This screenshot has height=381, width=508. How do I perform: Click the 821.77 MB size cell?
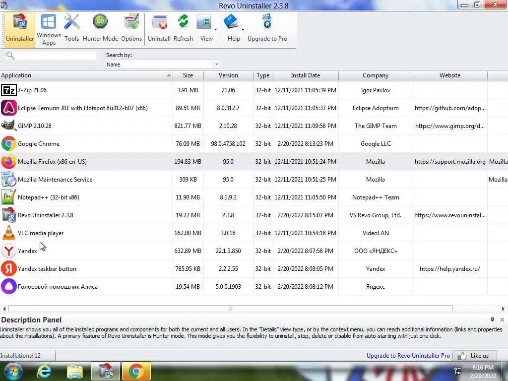tap(188, 126)
